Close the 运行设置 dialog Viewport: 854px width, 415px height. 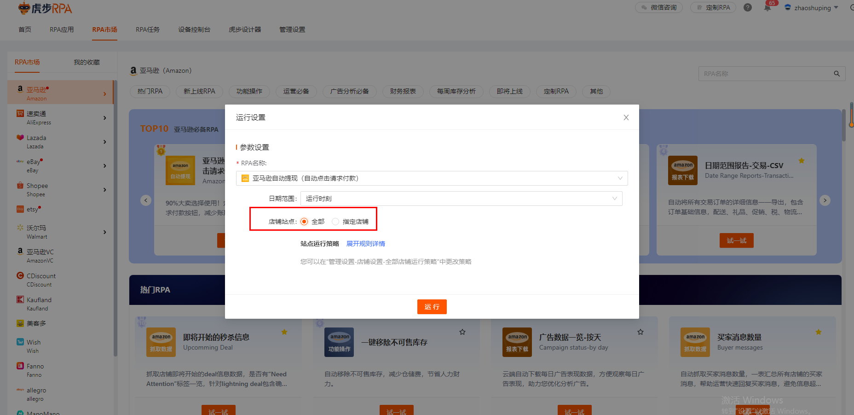(x=626, y=117)
